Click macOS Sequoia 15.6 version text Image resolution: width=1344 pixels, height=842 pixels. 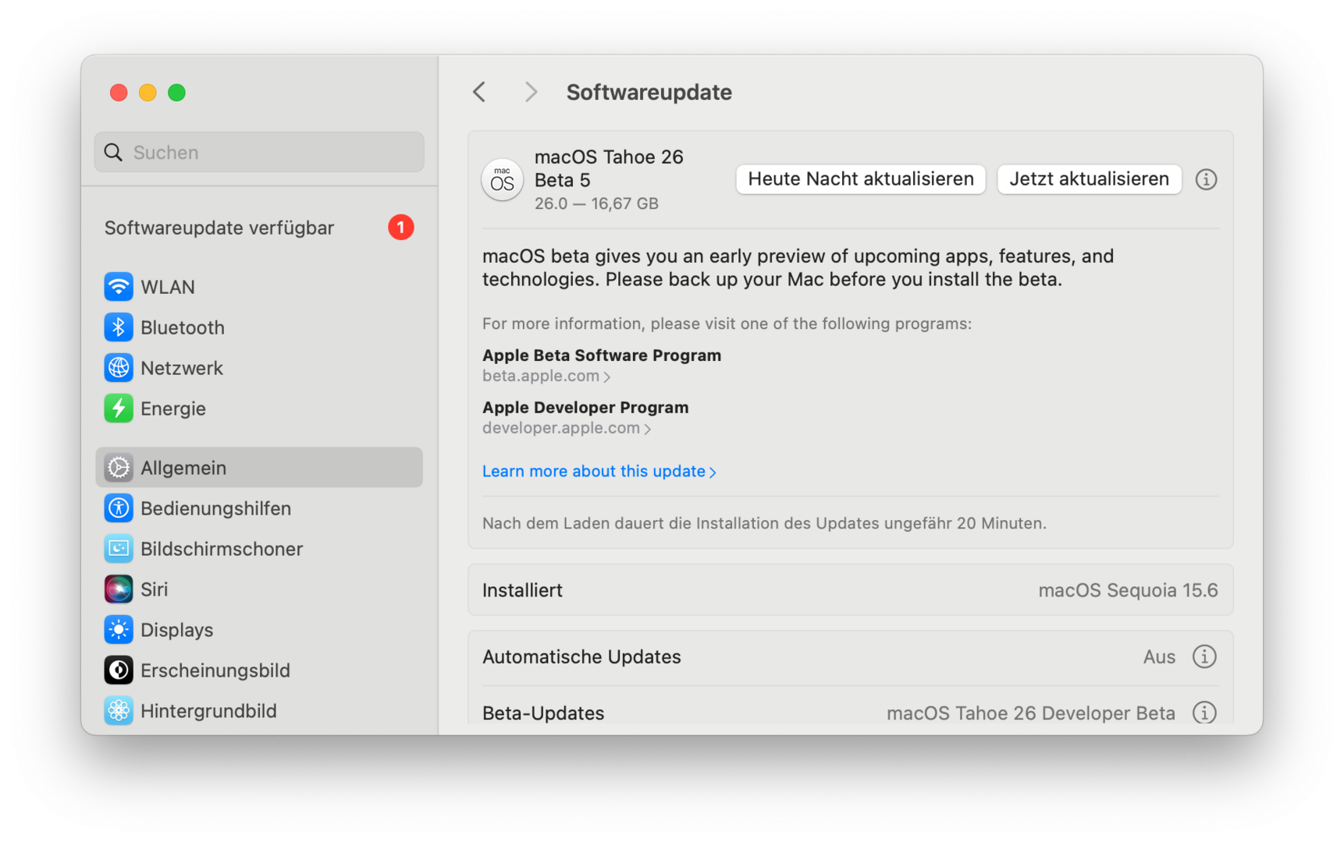click(1128, 590)
